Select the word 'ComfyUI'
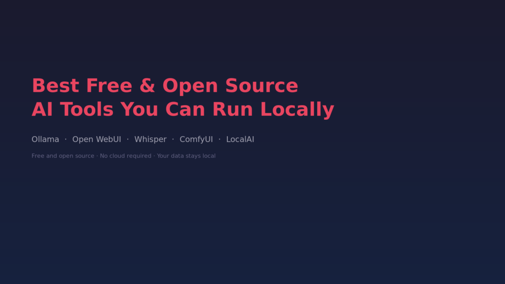This screenshot has height=284, width=505. click(x=196, y=140)
